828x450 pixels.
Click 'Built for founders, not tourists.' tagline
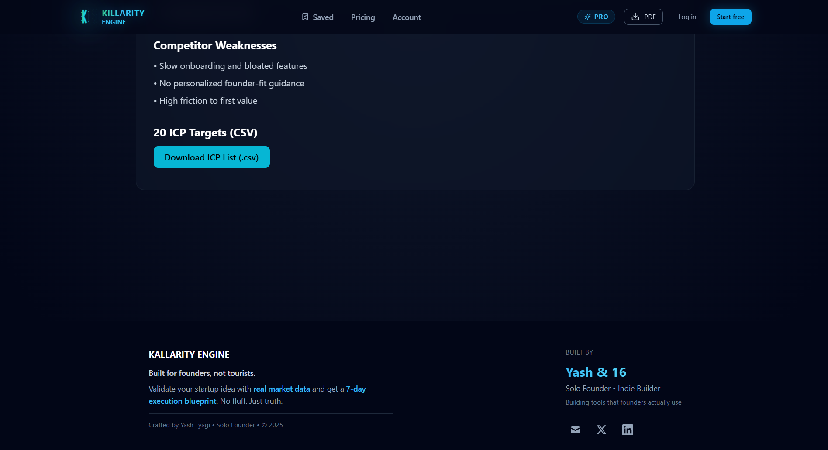202,373
